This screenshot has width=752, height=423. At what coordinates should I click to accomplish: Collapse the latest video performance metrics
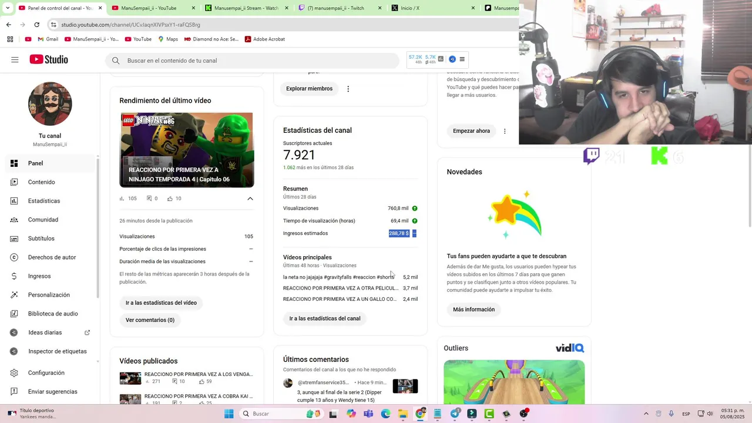point(250,199)
